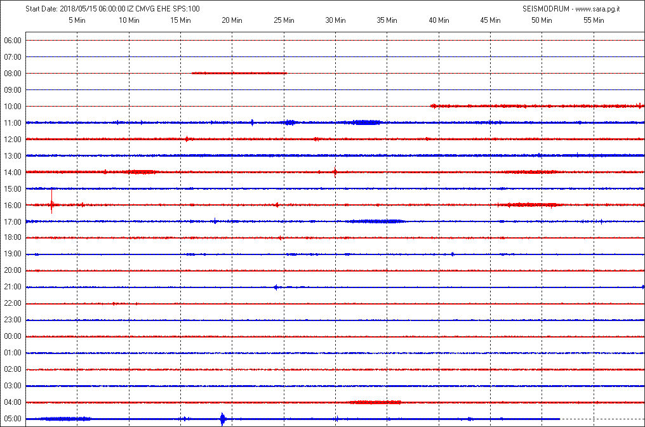
Task: Click the 45 Min column header
Action: pyautogui.click(x=490, y=20)
